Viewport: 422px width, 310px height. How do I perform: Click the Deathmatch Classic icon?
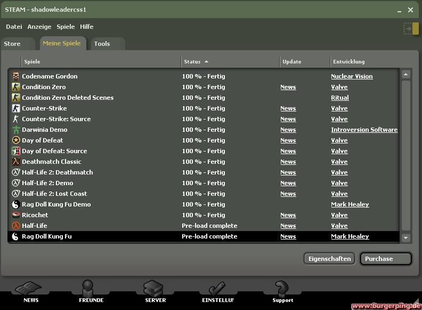click(16, 162)
